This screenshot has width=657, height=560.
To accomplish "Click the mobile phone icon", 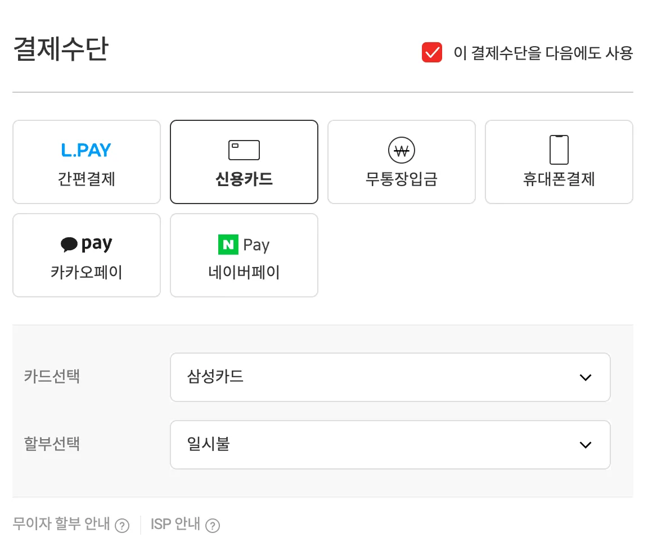I will point(559,150).
